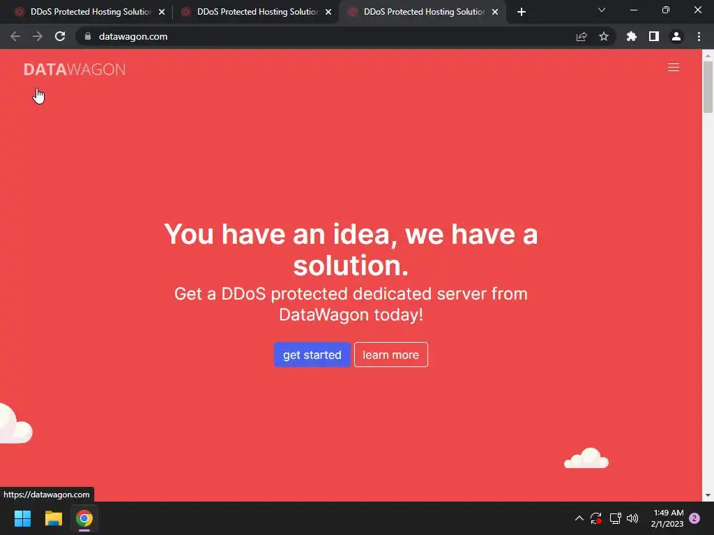Screen dimensions: 714x535
Task: Close the first browser tab
Action: (x=162, y=12)
